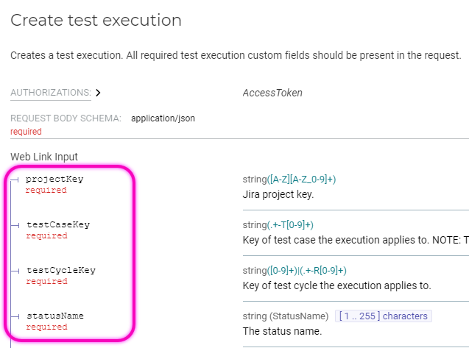Click the AUTHORIZATIONS label

click(50, 93)
